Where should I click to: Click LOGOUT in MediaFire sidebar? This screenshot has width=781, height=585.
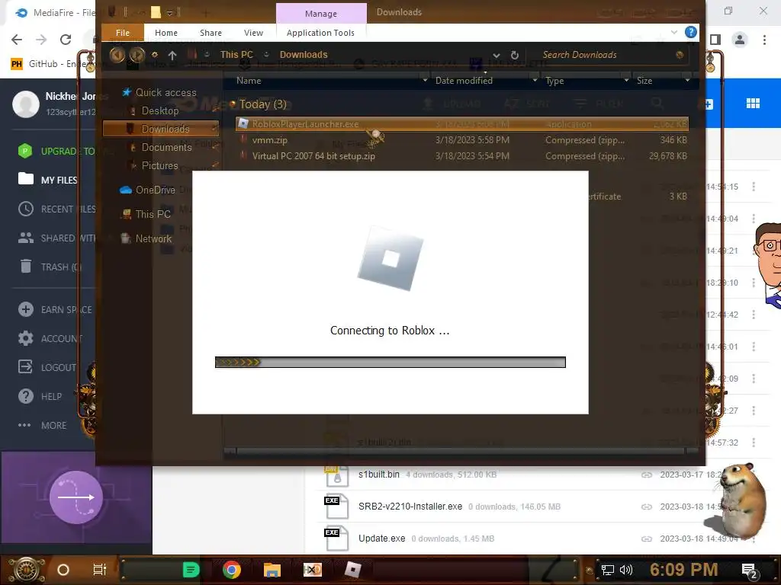click(x=47, y=368)
